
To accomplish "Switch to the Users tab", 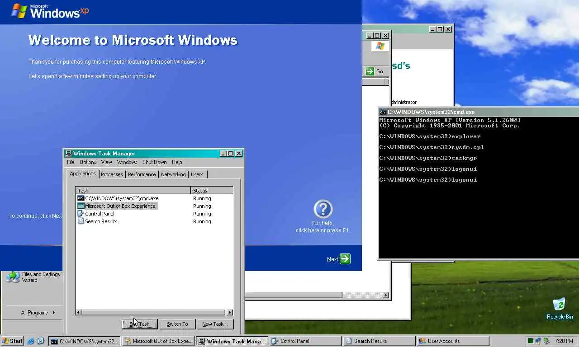I will click(x=197, y=174).
